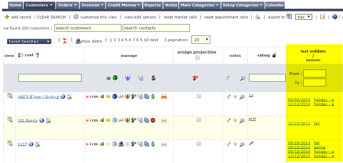343x163 pixels.
Task: Check assign projection for 1&0'5 B"ruw
Action: coord(198,96)
